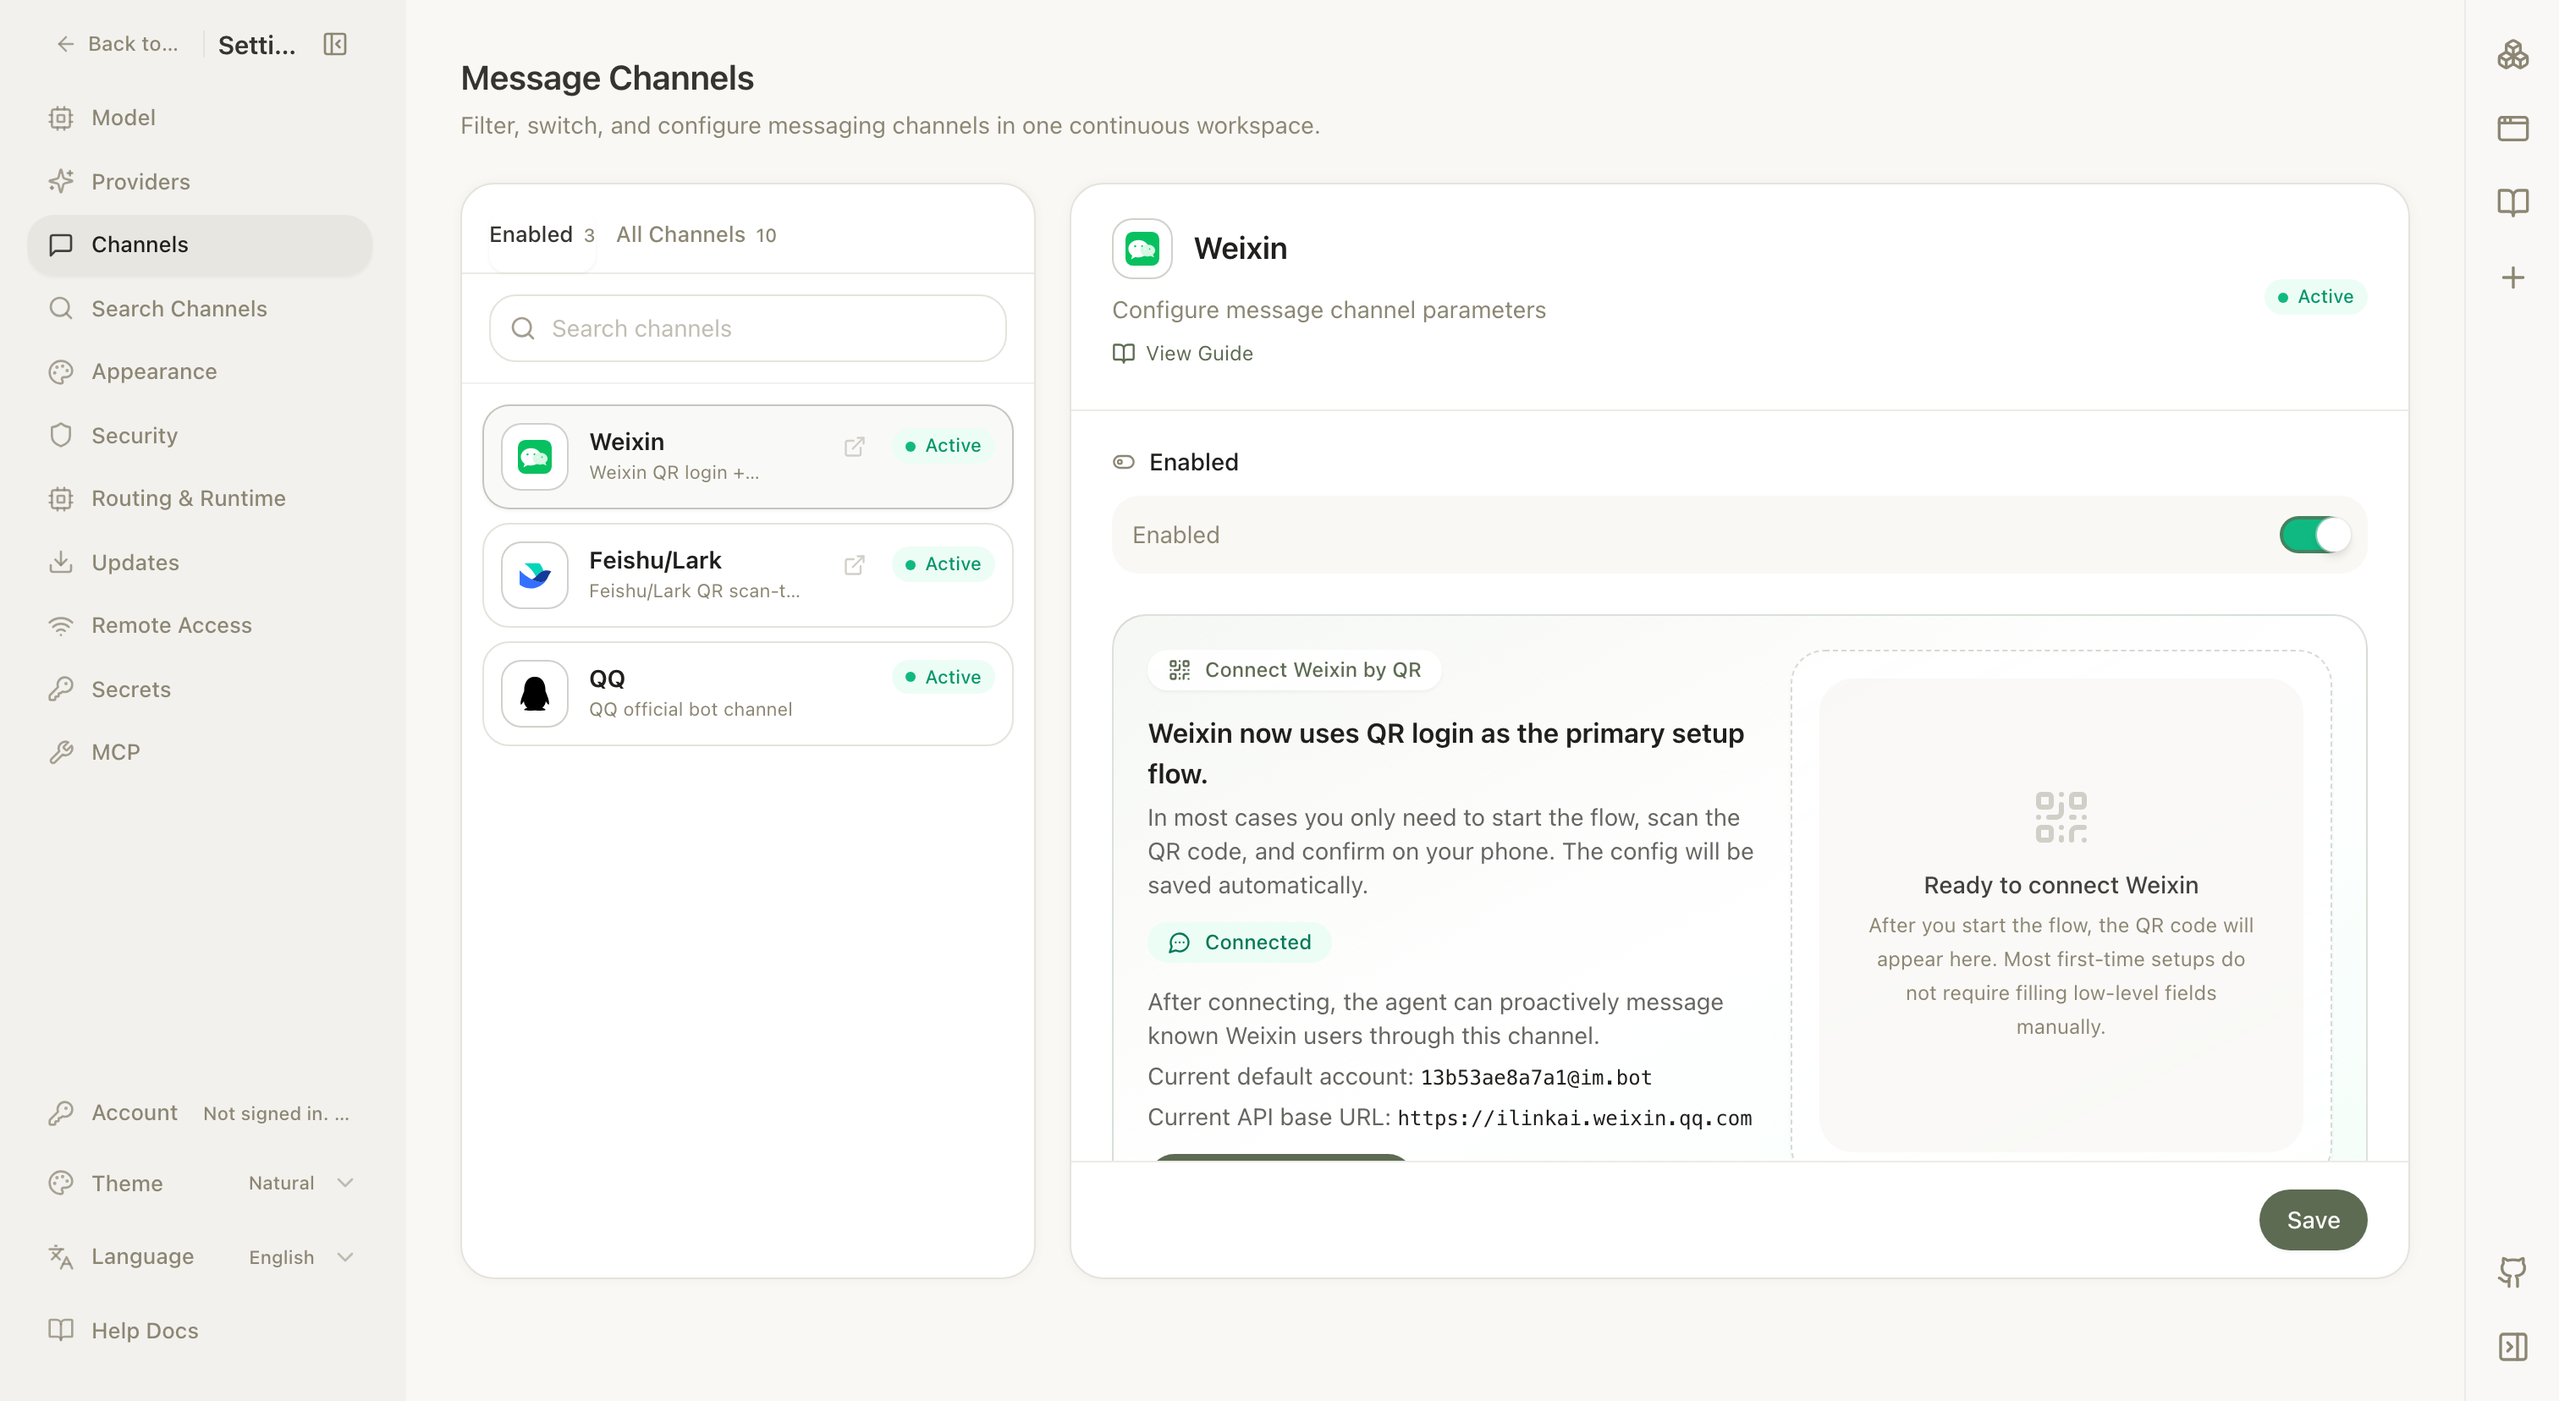Switch to the All Channels tab
2559x1401 pixels.
point(696,234)
